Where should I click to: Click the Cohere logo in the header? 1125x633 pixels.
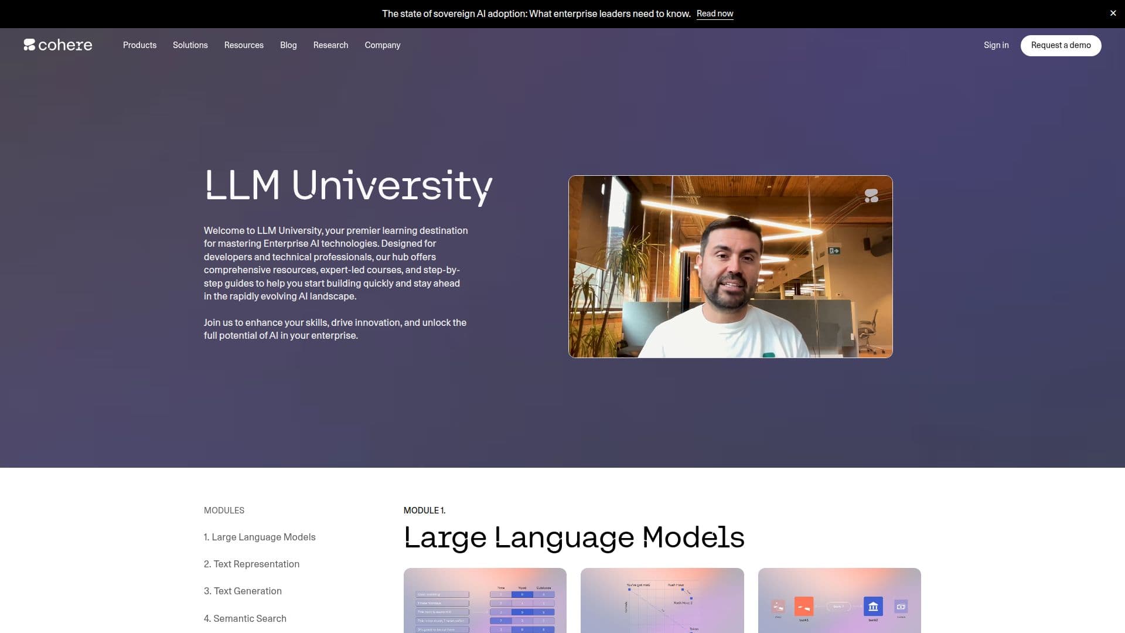[57, 45]
